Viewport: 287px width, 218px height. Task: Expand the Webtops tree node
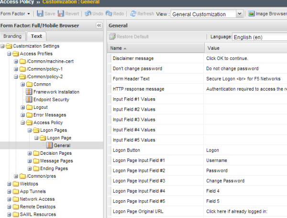[9, 184]
